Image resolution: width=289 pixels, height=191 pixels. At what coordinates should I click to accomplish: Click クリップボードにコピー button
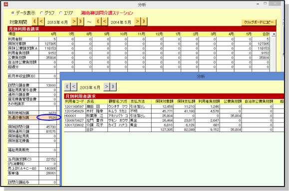[259, 22]
